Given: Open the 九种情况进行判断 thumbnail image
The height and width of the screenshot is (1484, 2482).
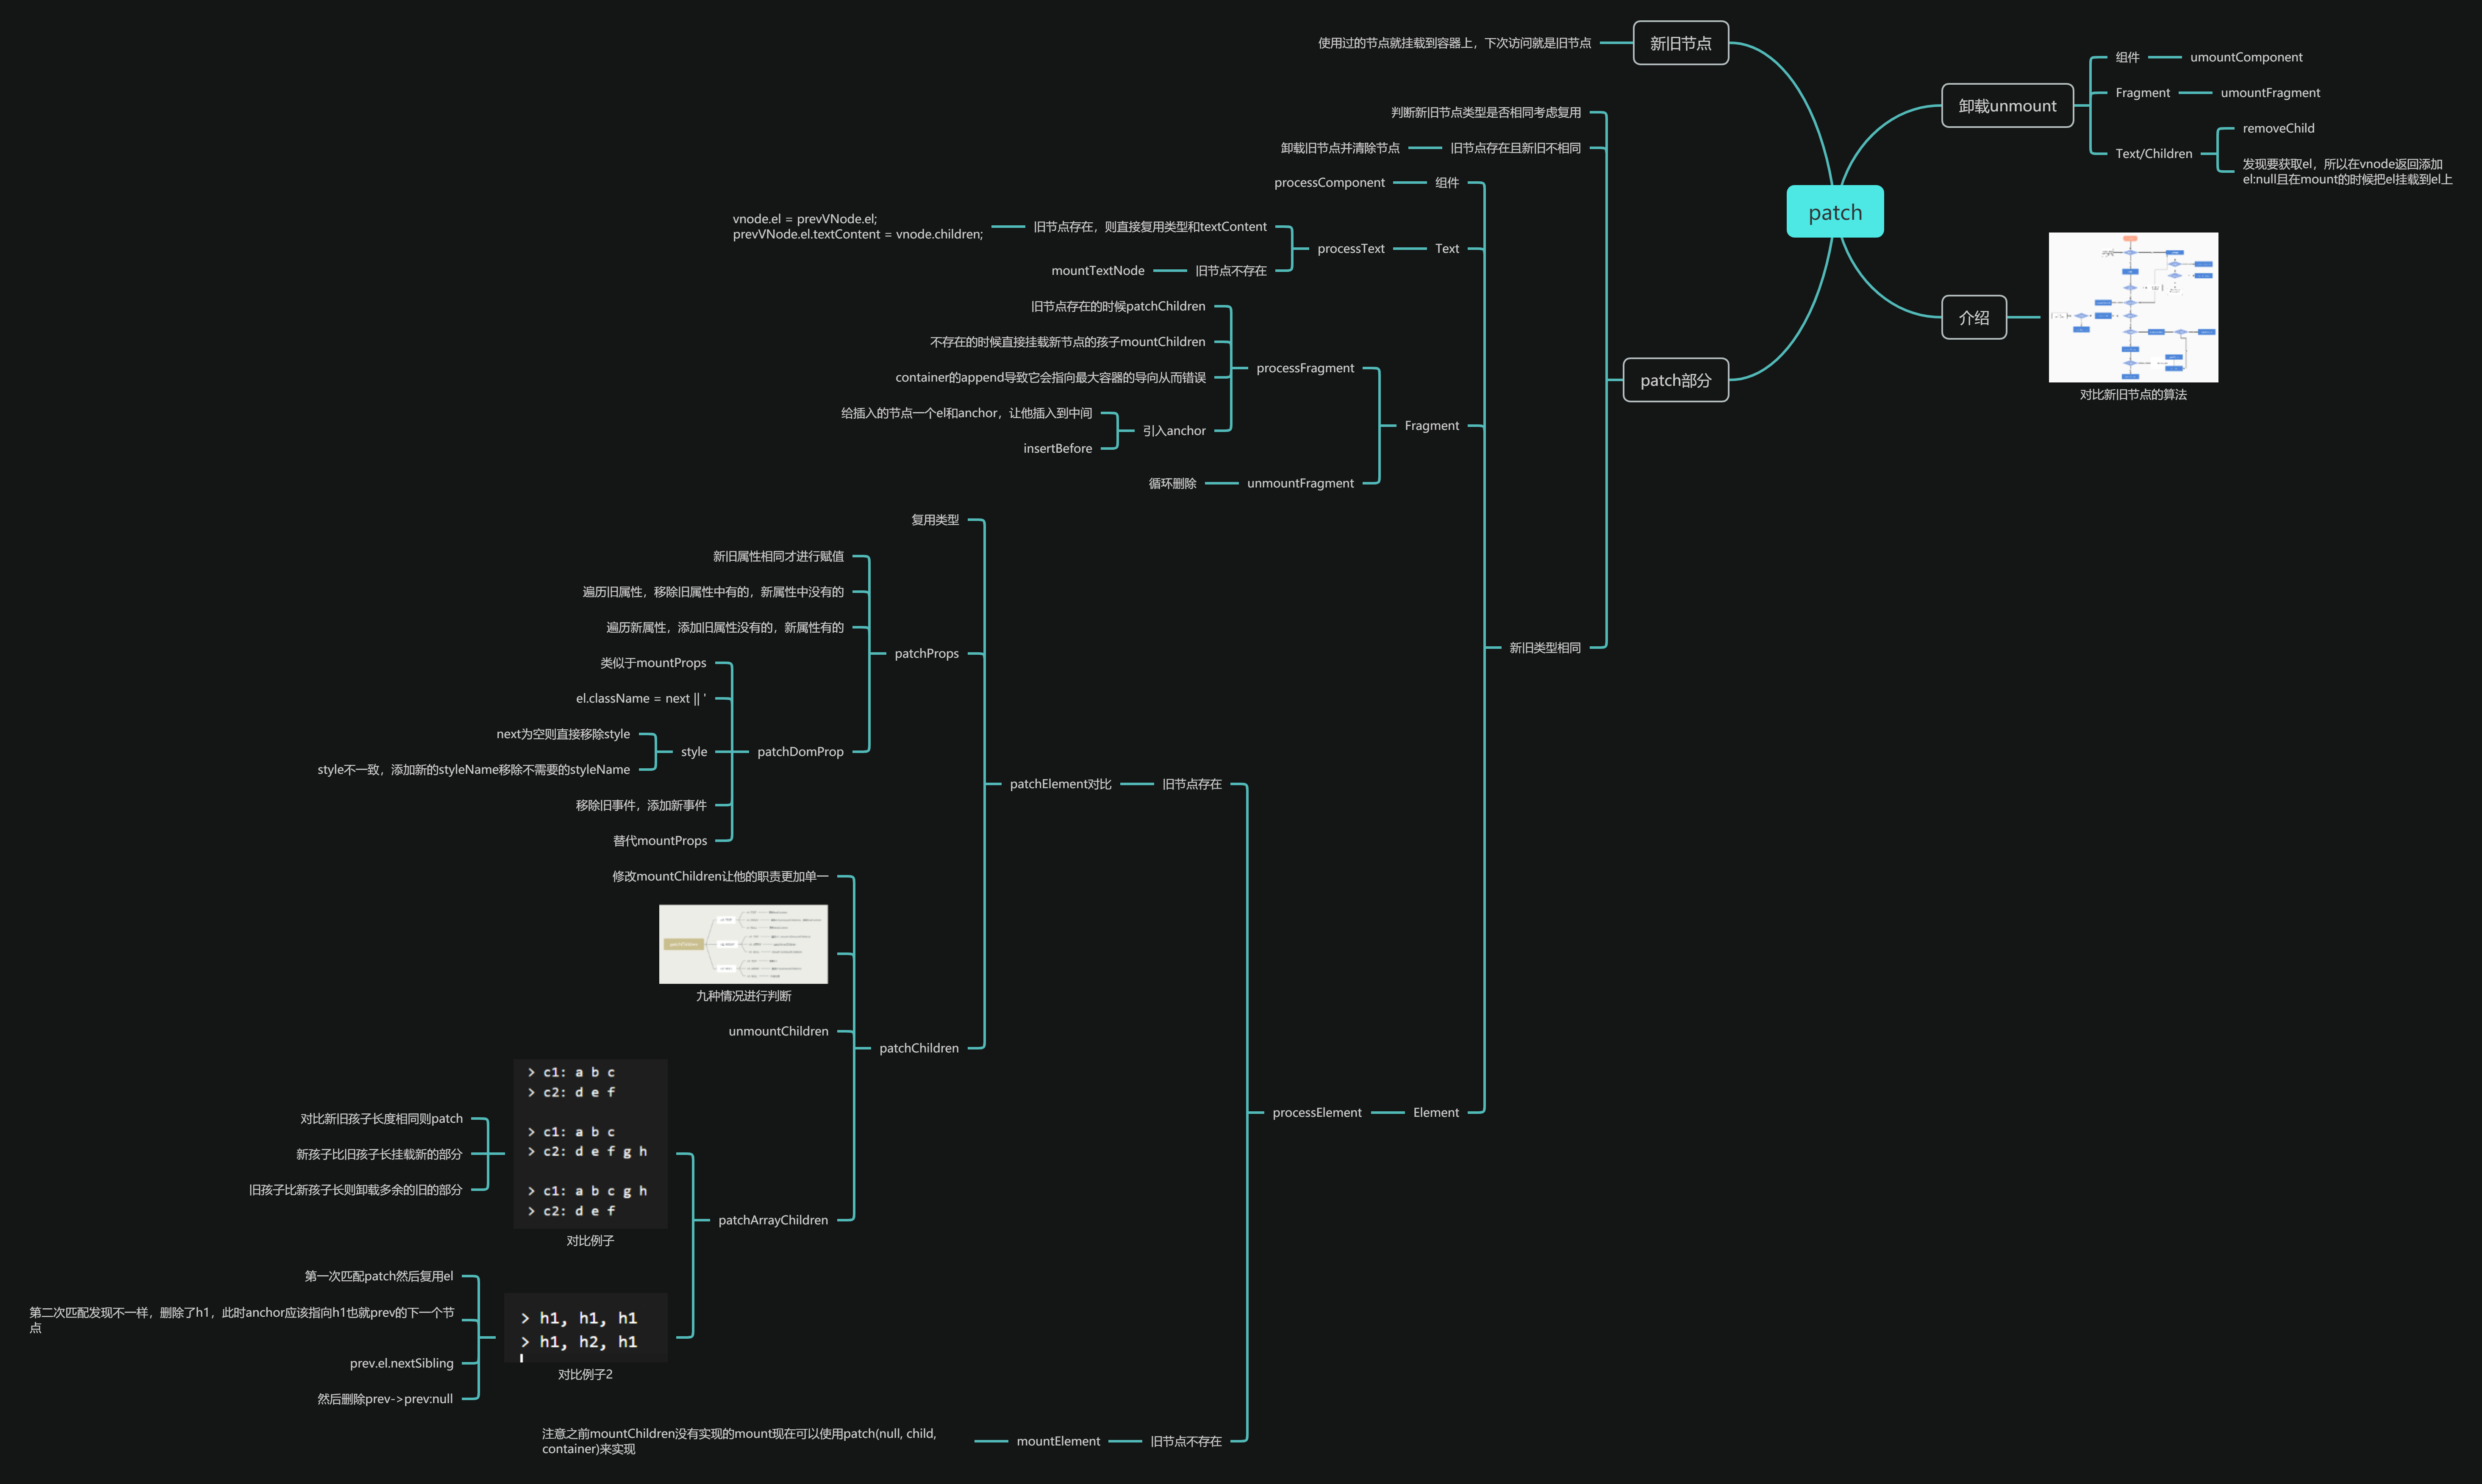Looking at the screenshot, I should tap(743, 944).
